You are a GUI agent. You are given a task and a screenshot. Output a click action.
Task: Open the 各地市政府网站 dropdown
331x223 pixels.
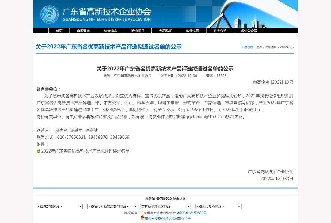[218, 206]
